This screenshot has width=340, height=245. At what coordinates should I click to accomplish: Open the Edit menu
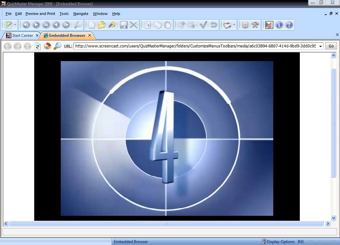[19, 14]
